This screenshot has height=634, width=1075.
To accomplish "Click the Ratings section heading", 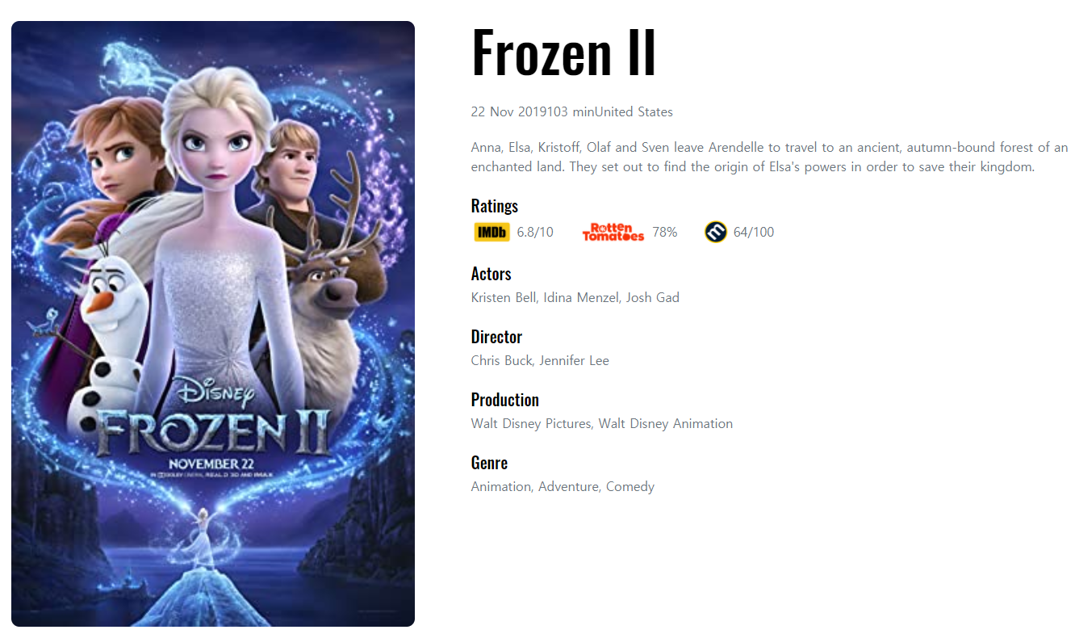I will point(495,206).
